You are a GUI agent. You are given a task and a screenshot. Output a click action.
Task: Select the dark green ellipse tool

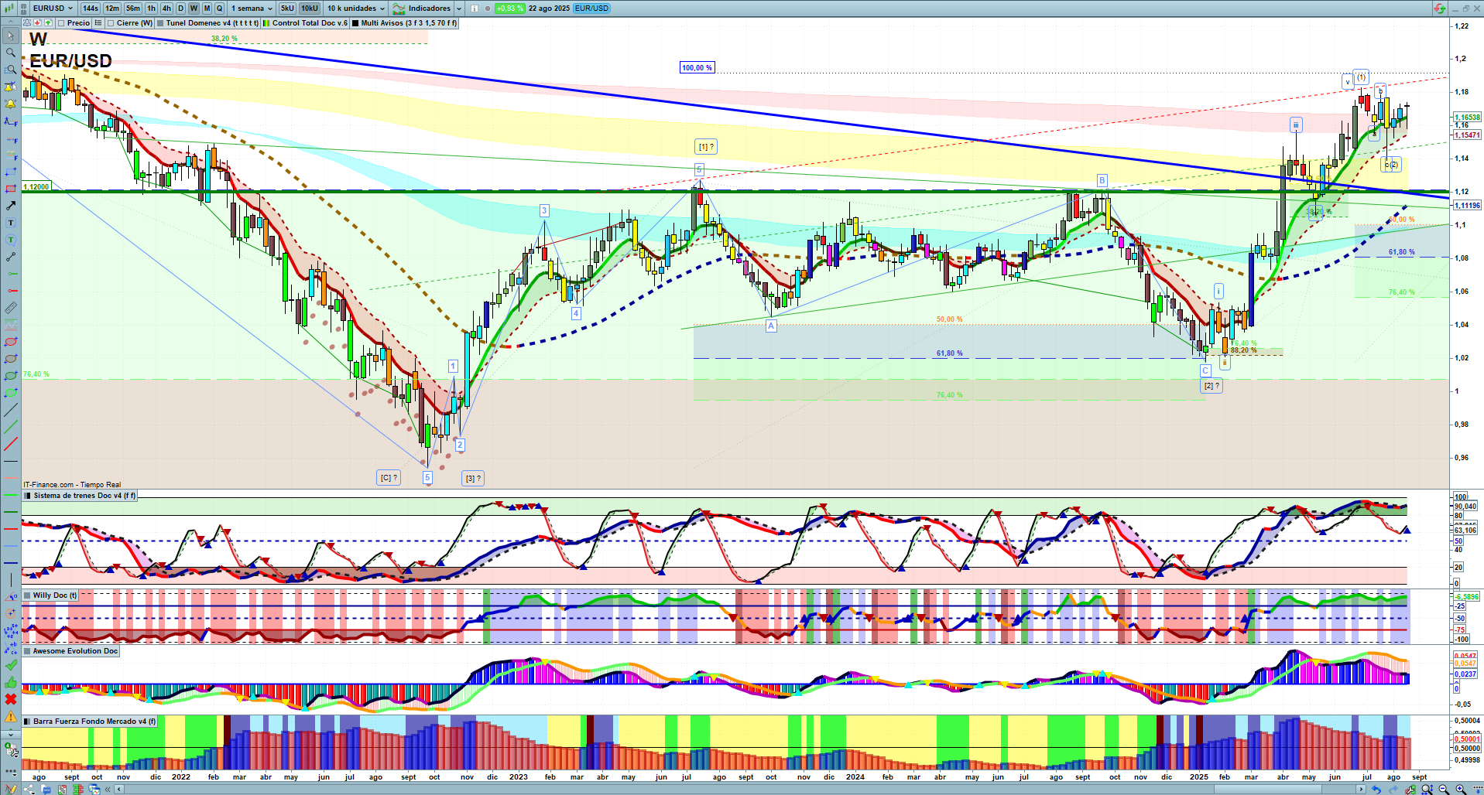[10, 376]
